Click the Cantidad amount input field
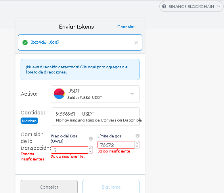 pyautogui.click(x=96, y=117)
